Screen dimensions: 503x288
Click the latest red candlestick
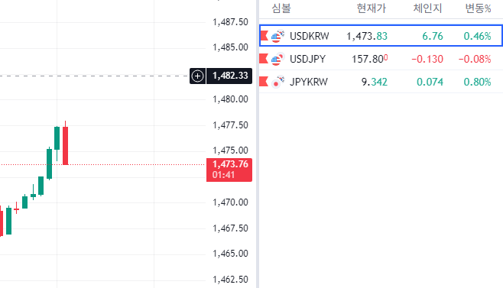point(66,143)
